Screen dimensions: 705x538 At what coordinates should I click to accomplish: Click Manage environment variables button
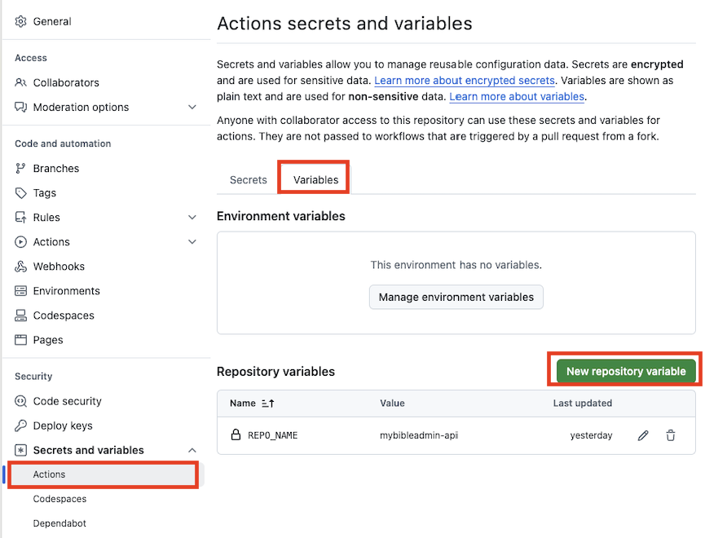pyautogui.click(x=456, y=297)
